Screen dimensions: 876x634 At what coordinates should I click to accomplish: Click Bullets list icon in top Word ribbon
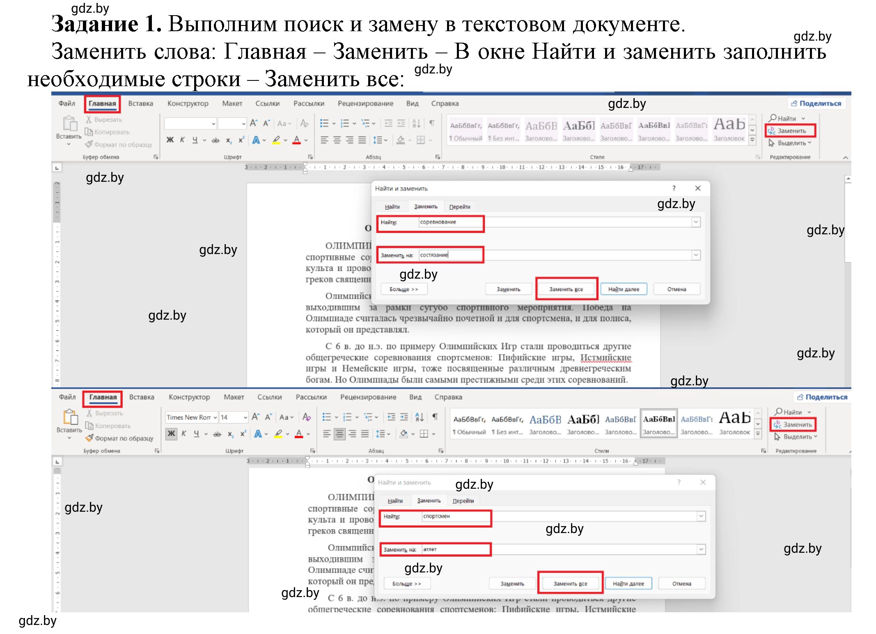coord(324,123)
